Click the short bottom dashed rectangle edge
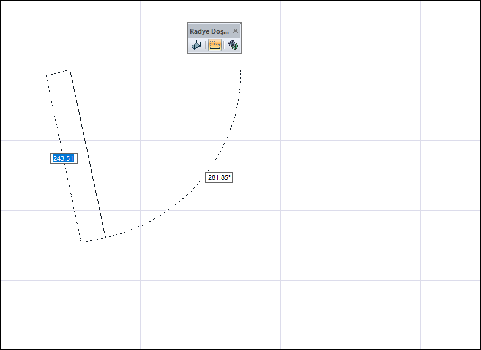This screenshot has height=350, width=481. click(94, 240)
